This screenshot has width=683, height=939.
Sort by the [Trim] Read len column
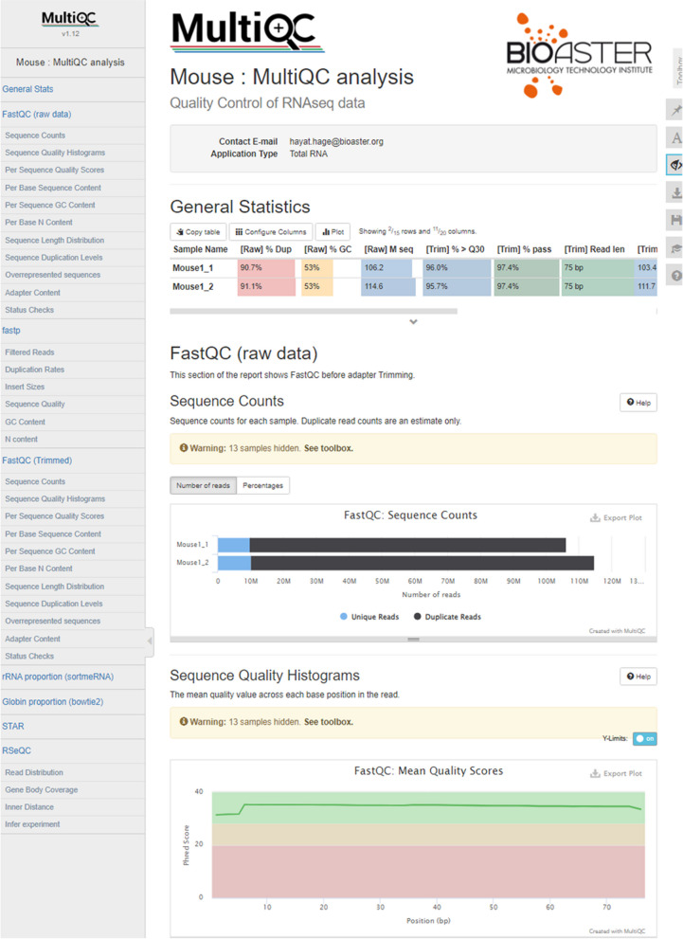tap(594, 250)
